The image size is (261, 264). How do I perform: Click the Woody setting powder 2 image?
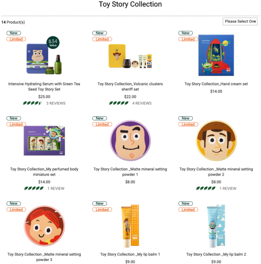point(216,140)
